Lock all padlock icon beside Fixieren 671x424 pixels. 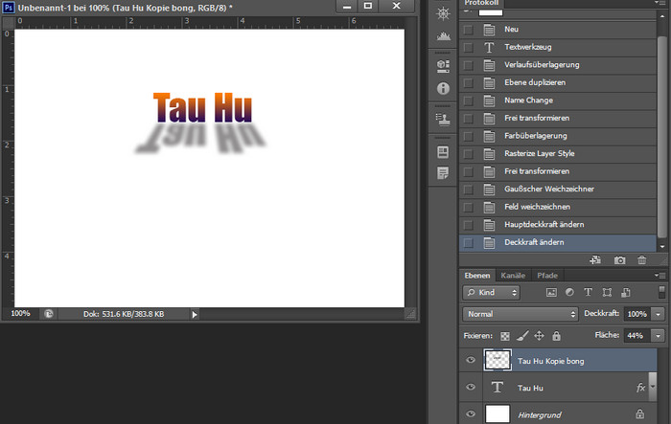(x=556, y=336)
